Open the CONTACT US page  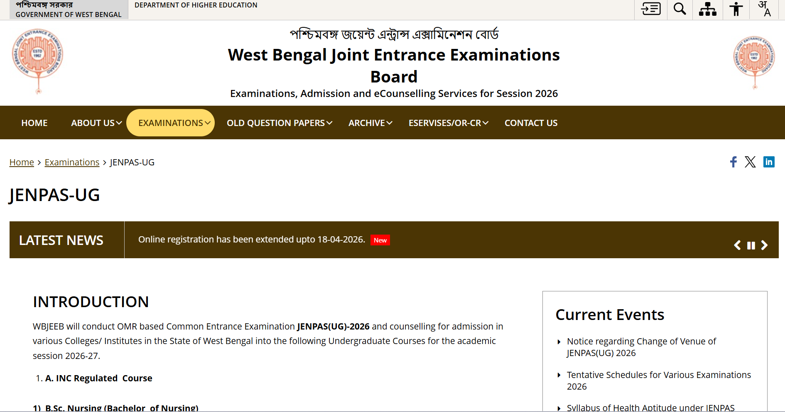click(x=531, y=123)
